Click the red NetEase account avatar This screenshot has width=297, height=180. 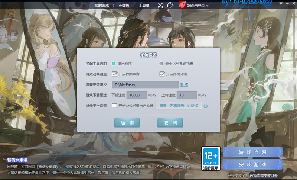point(182,5)
